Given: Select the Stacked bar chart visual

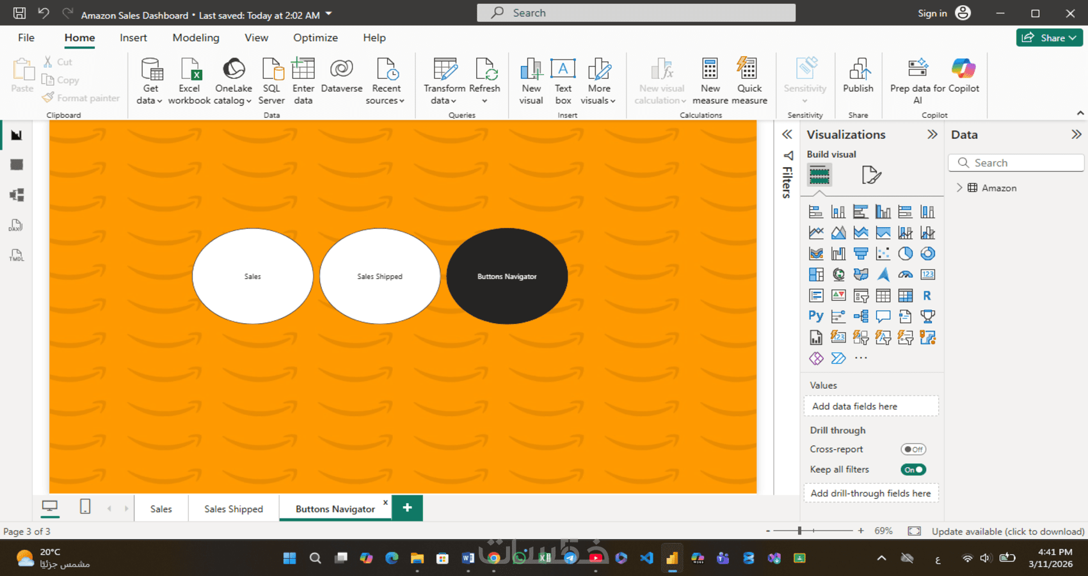Looking at the screenshot, I should coord(816,212).
